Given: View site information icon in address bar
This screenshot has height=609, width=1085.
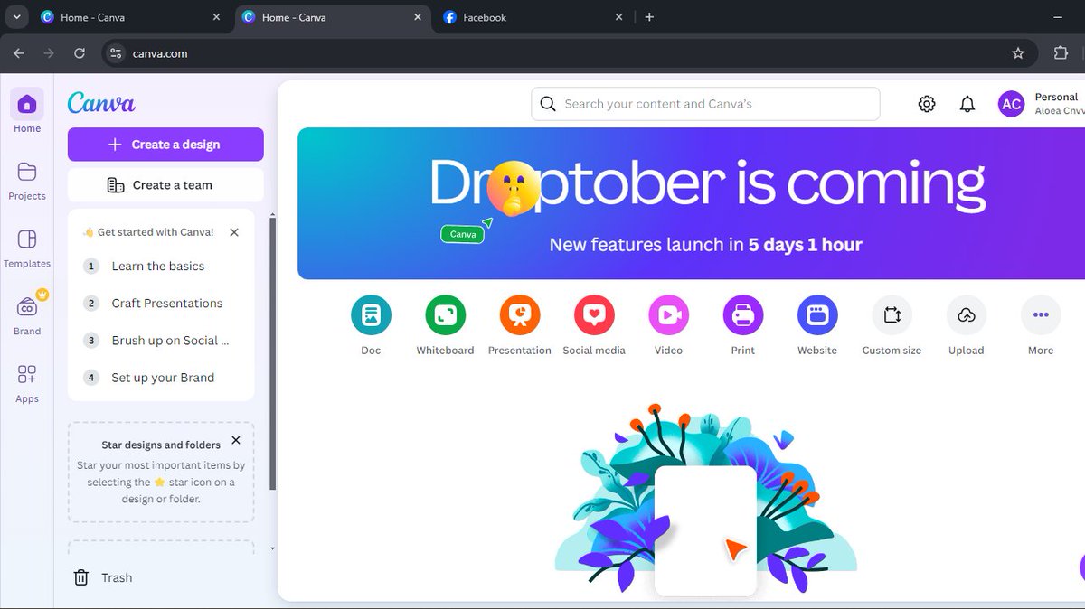Looking at the screenshot, I should pyautogui.click(x=115, y=53).
